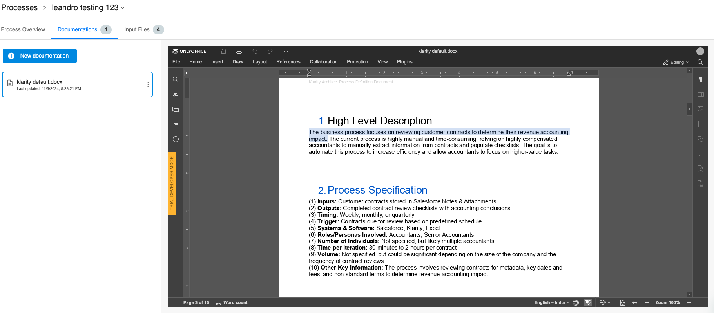Screen dimensions: 714x313
Task: Open the File menu
Action: tap(176, 62)
